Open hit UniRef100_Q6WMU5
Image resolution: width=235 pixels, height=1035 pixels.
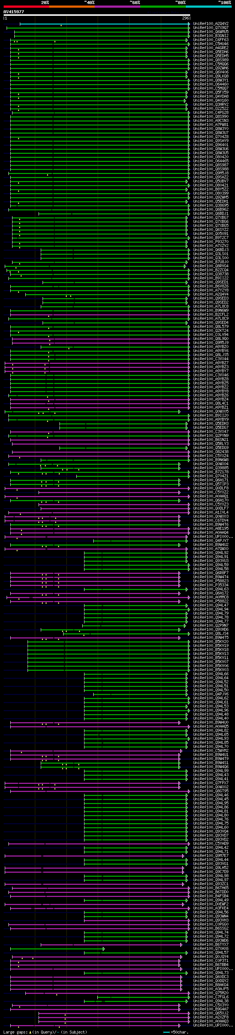(x=211, y=32)
